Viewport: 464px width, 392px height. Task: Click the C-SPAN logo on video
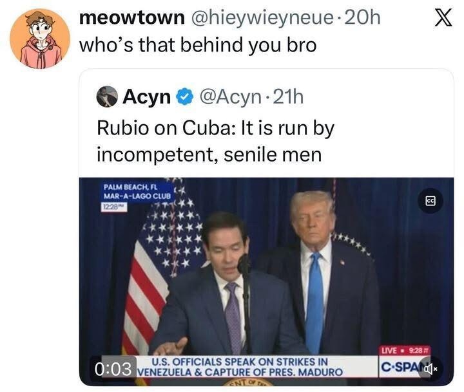[403, 368]
